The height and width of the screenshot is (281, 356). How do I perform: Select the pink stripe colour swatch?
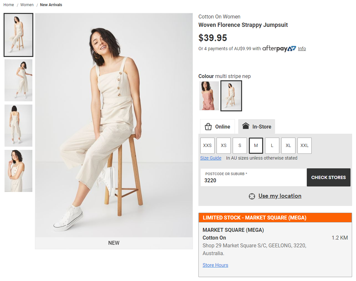tap(209, 96)
